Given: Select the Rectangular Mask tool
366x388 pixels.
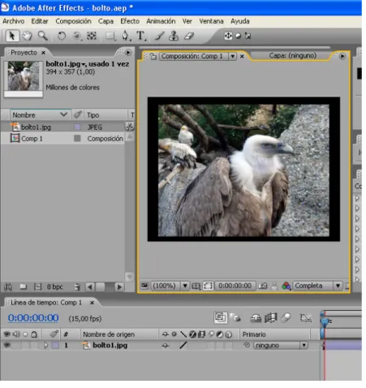Looking at the screenshot, I should click(x=110, y=36).
